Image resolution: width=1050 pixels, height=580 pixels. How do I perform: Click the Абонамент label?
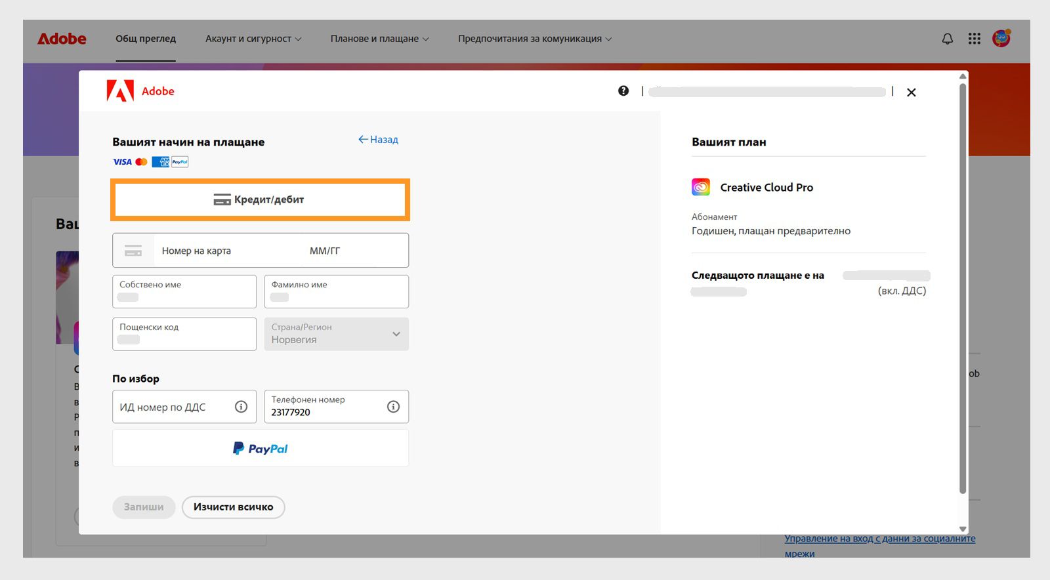tap(715, 217)
